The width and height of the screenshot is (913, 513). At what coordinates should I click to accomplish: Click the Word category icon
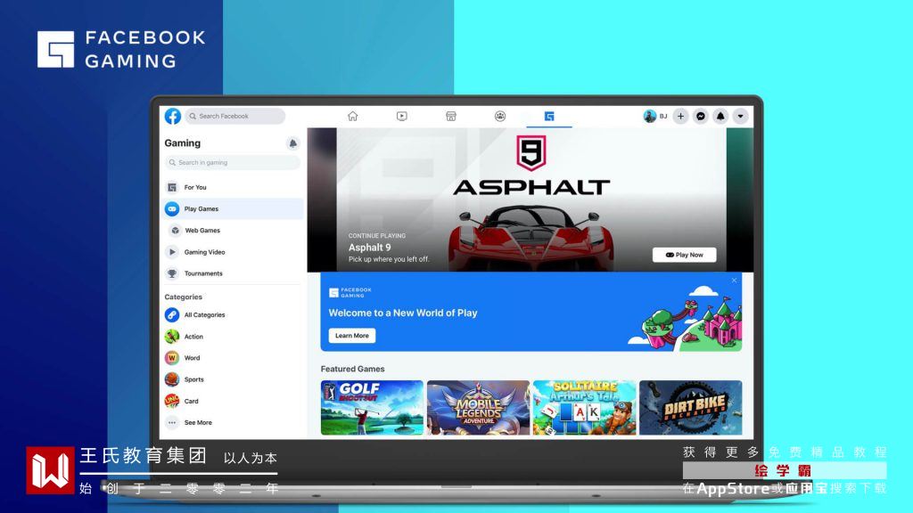click(x=172, y=358)
